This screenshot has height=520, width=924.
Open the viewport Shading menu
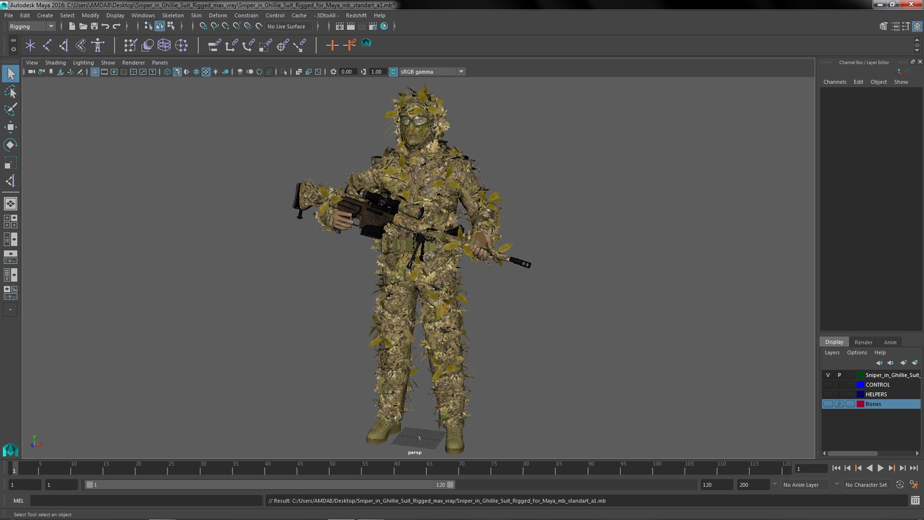pos(55,63)
